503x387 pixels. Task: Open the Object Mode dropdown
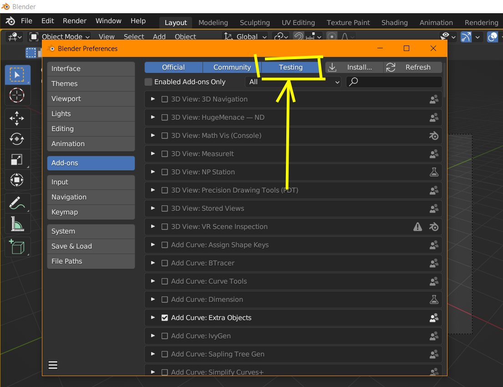(59, 37)
